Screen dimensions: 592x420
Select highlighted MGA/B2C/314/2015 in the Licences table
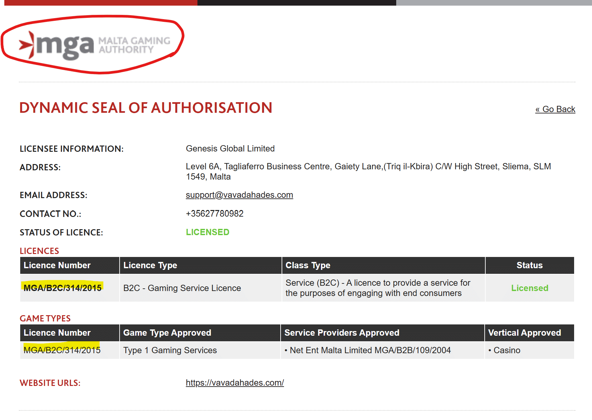62,288
